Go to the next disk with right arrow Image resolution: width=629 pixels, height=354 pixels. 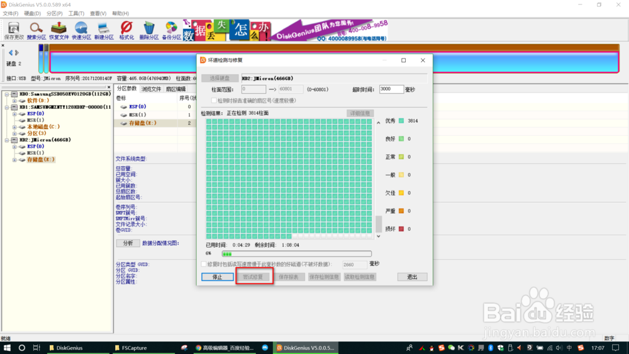[x=17, y=53]
